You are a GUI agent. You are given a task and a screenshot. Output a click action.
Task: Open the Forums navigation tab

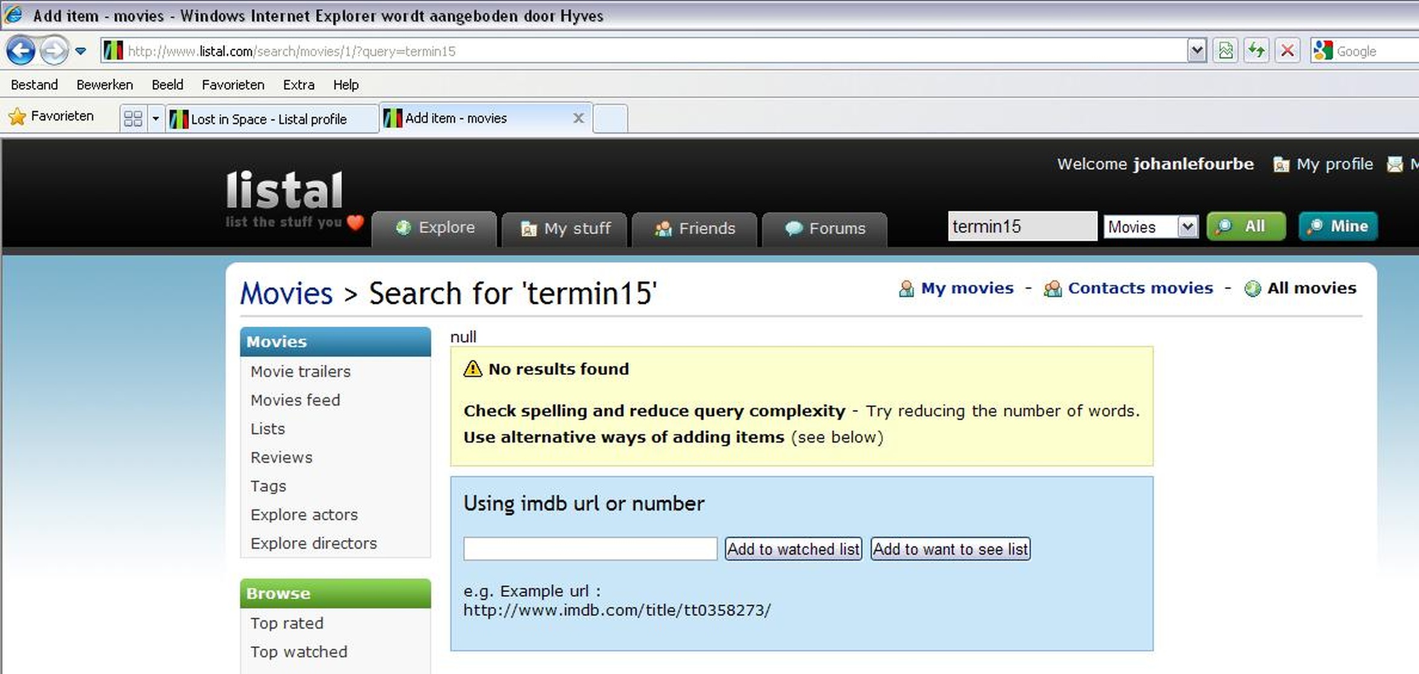pos(825,229)
